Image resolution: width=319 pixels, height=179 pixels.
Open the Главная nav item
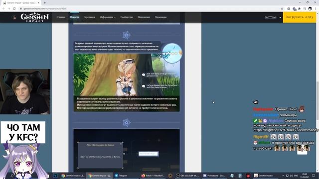61,17
